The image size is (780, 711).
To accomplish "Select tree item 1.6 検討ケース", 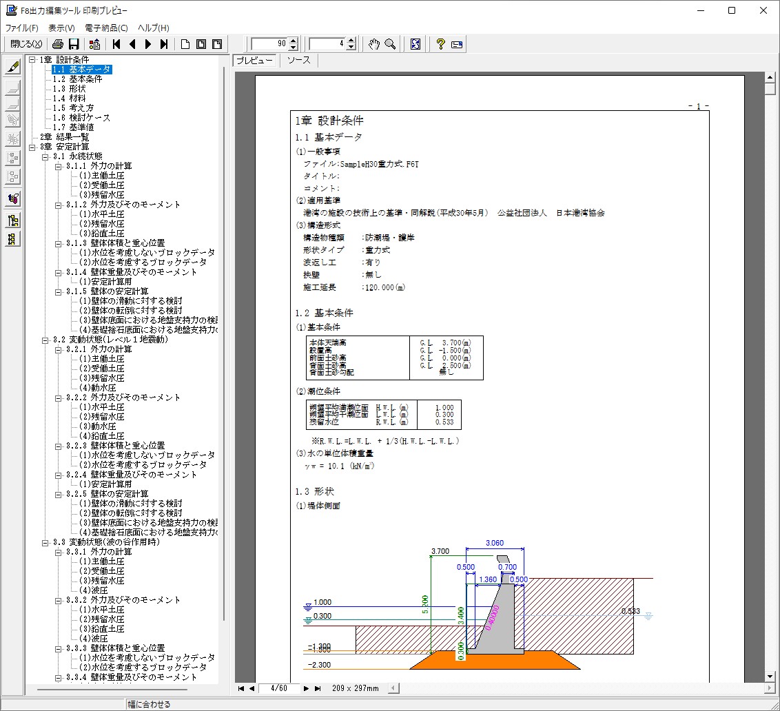I will click(81, 118).
